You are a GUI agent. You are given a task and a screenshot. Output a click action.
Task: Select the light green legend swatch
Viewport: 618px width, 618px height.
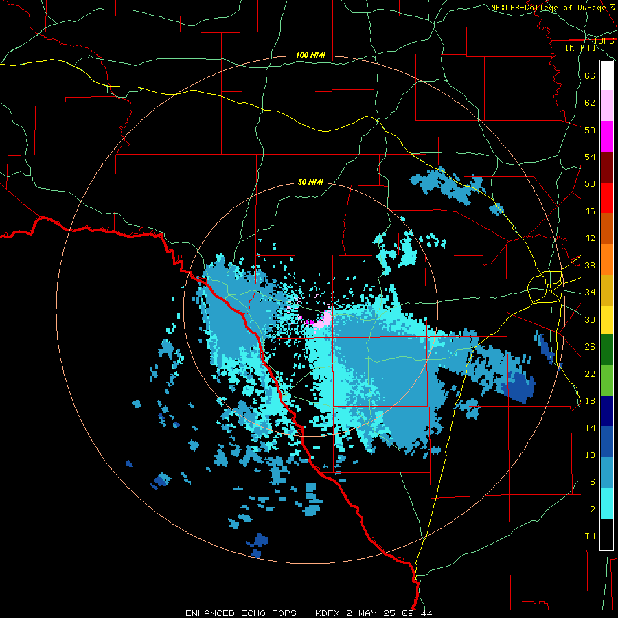606,380
